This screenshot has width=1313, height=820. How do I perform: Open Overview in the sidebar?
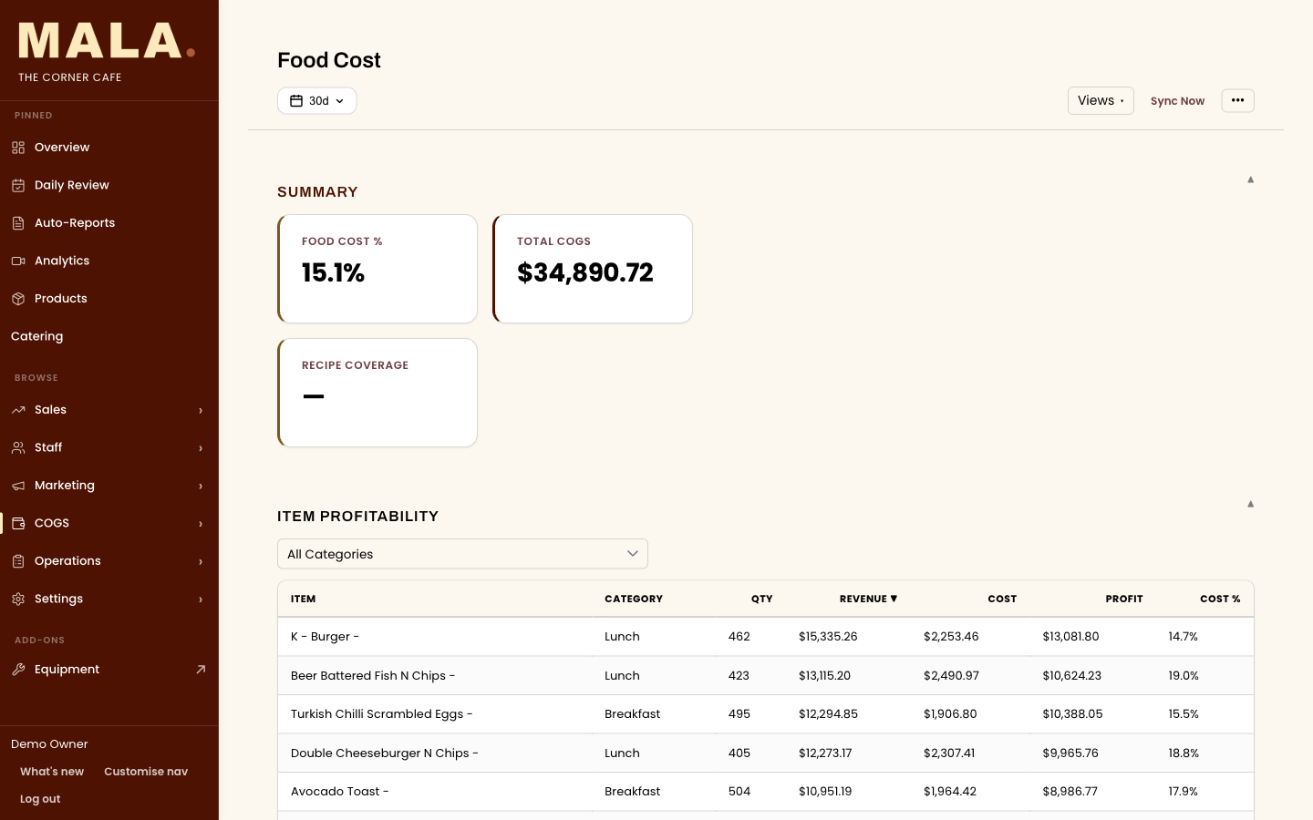[109, 148]
